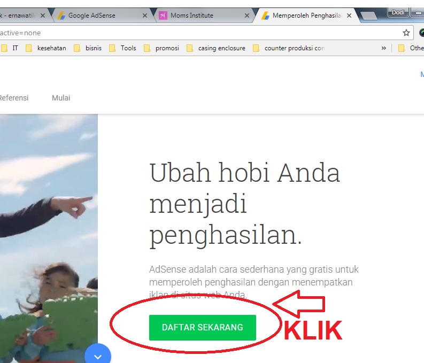The width and height of the screenshot is (424, 363).
Task: Close the Memperoleh Penghasilan tab
Action: click(x=349, y=16)
